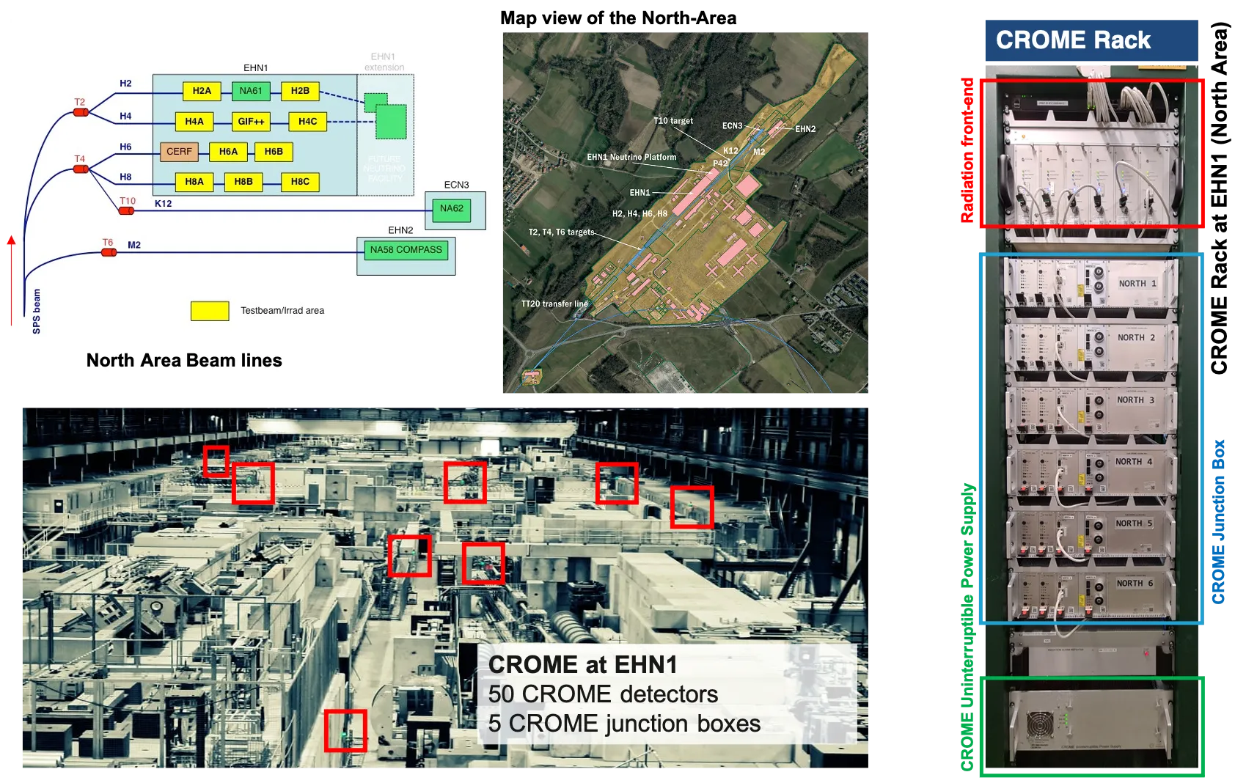Select the NA62 box in ECN3
The width and height of the screenshot is (1246, 783).
[452, 210]
